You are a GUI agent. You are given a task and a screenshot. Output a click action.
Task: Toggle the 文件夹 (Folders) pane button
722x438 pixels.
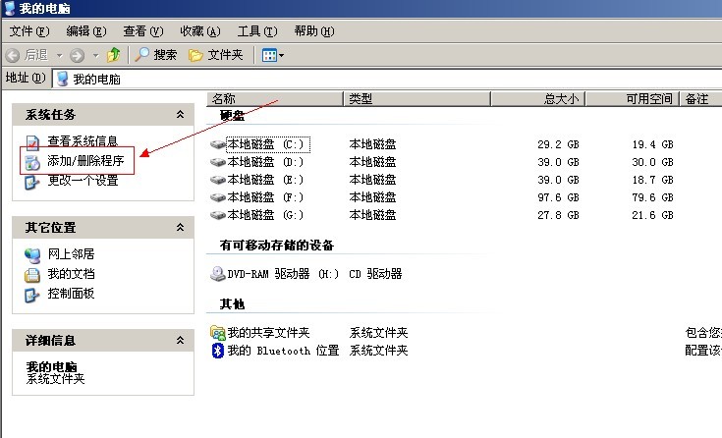[215, 55]
